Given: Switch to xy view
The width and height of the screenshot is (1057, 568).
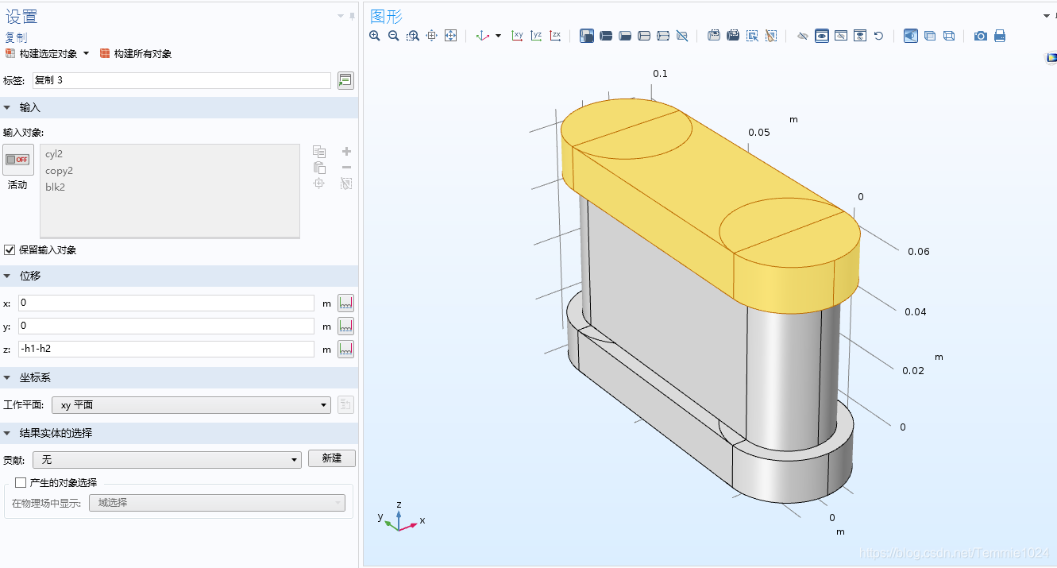Looking at the screenshot, I should pyautogui.click(x=518, y=36).
